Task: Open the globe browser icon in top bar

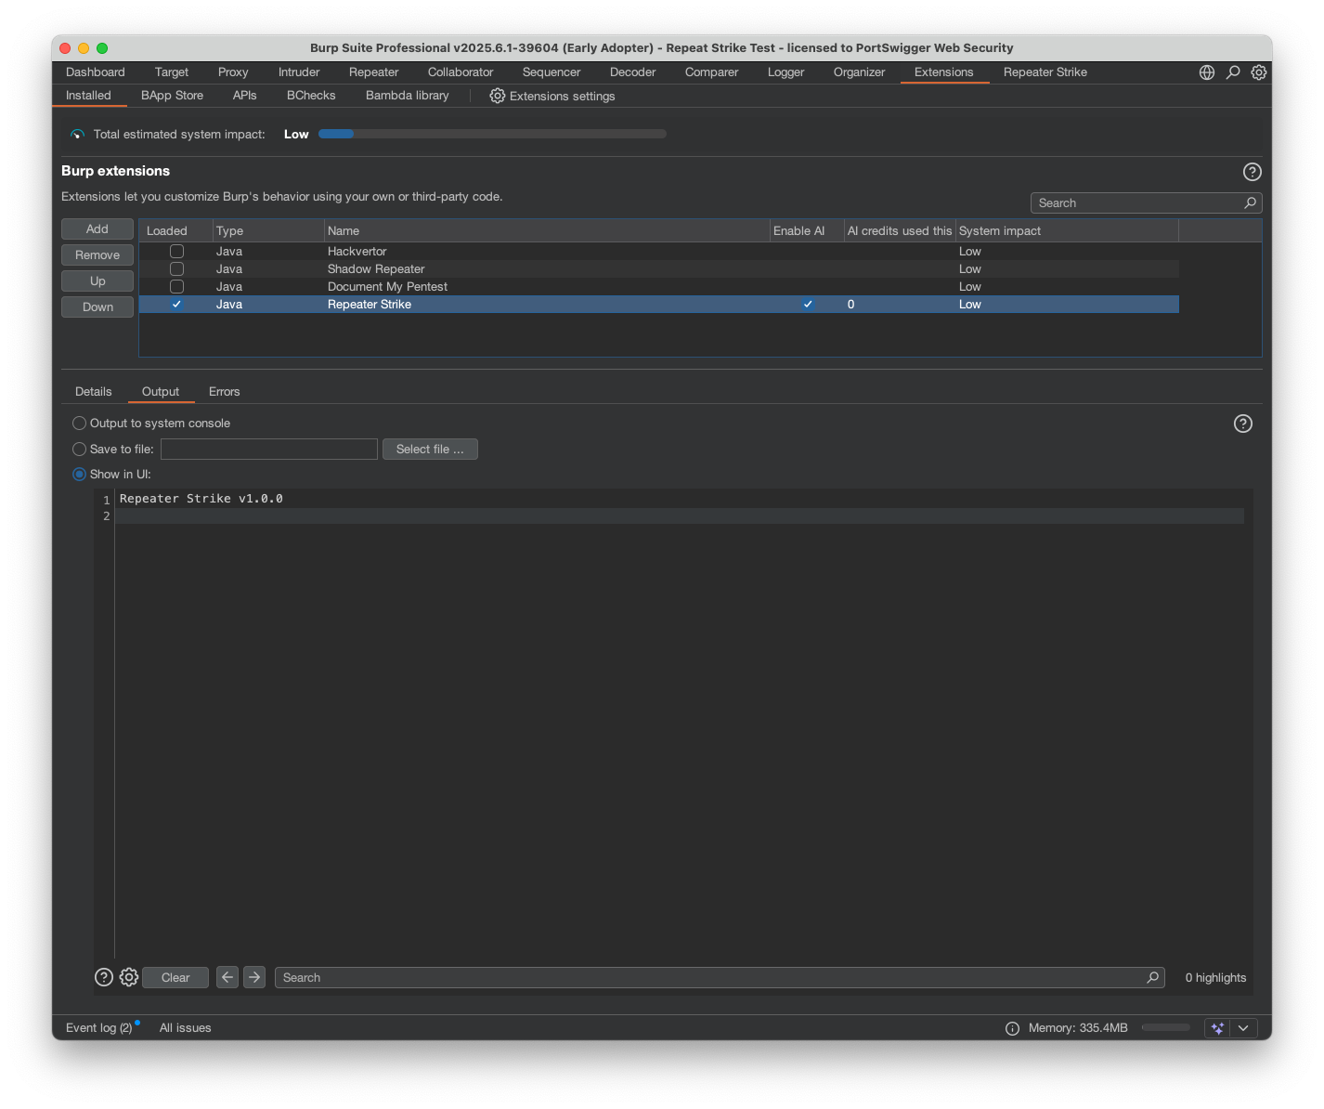Action: pyautogui.click(x=1207, y=72)
